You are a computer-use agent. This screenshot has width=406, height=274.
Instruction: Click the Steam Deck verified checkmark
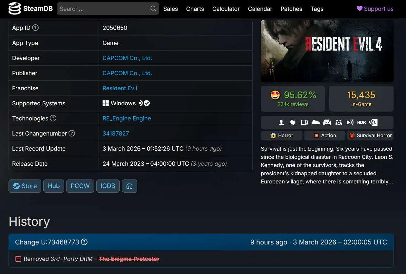(147, 103)
